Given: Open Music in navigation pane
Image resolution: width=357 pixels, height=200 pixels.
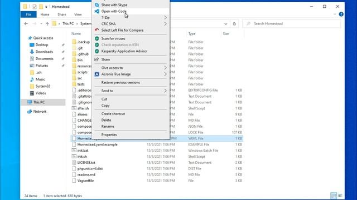Looking at the screenshot, I should coord(40,79).
